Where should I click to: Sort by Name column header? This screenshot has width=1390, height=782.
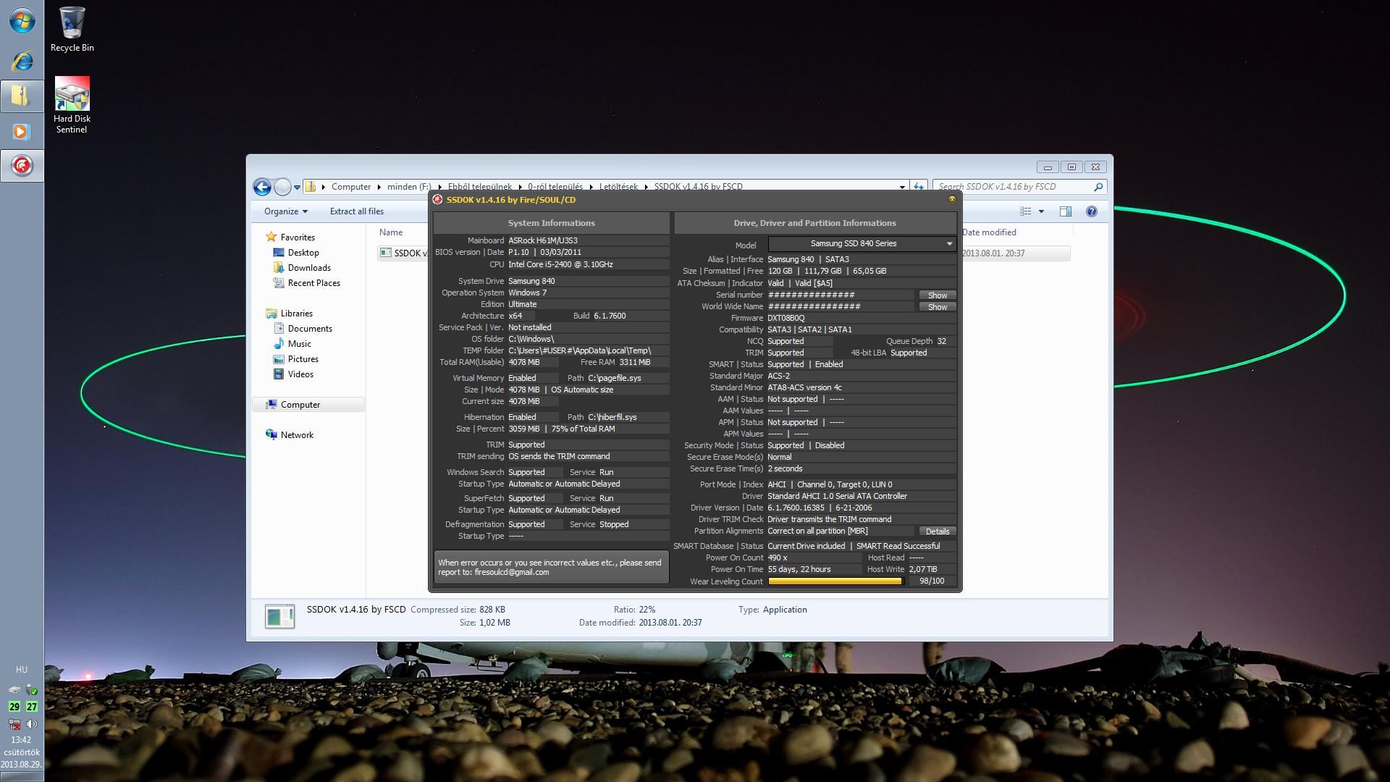(391, 232)
